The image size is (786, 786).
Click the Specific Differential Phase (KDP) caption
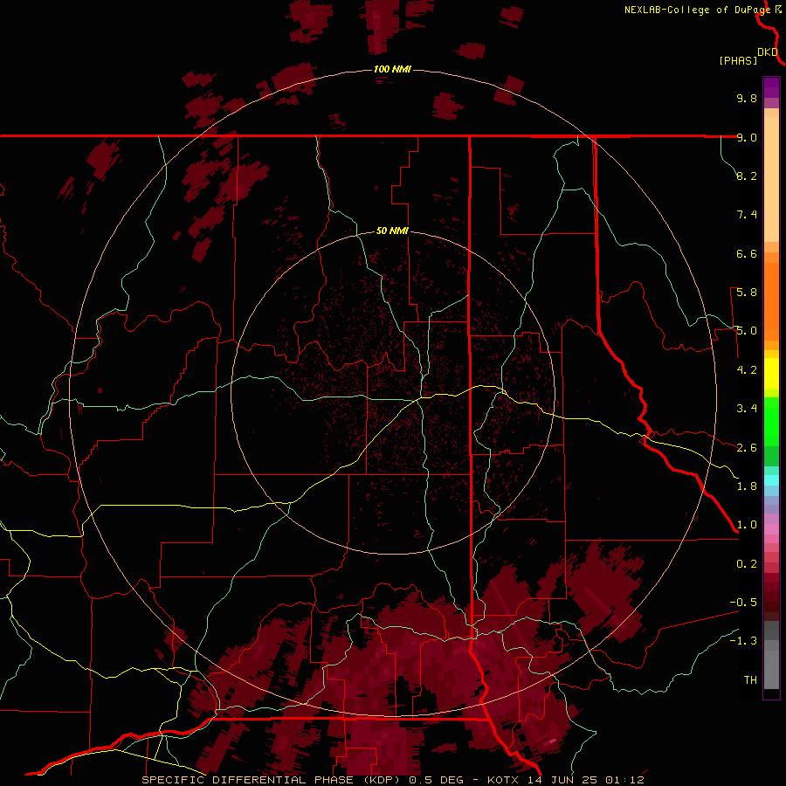point(272,780)
